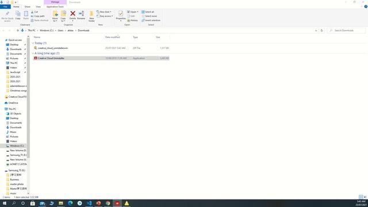Click the Search Downloads input field
Screen dimensions: 368x207
pyautogui.click(x=347, y=30)
